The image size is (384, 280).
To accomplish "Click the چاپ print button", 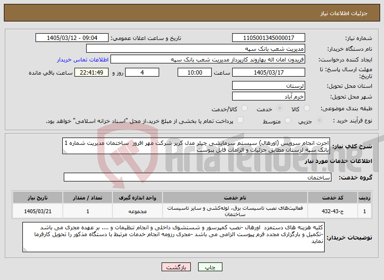I will [210, 267].
